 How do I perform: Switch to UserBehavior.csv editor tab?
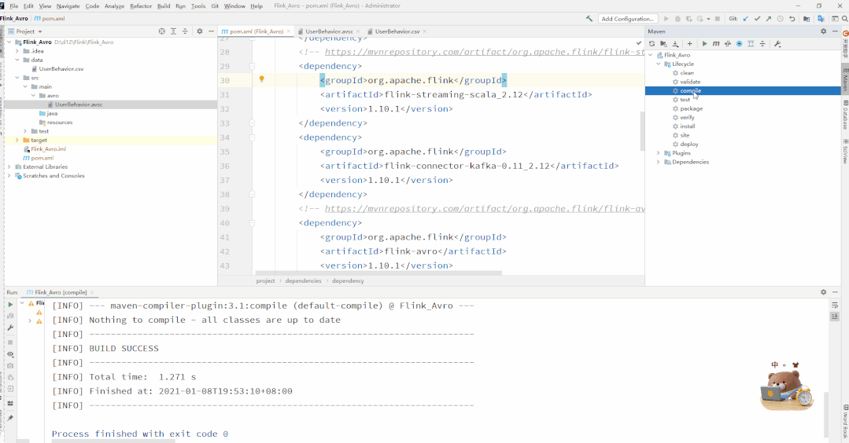tap(397, 31)
